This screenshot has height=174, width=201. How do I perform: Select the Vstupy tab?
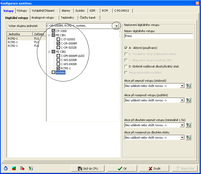[9, 11]
